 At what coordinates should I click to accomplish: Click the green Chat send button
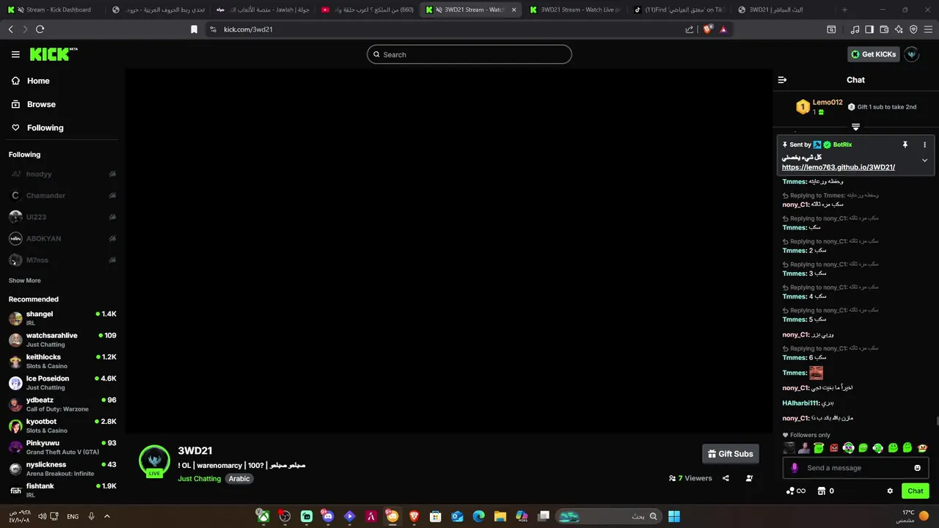point(915,491)
